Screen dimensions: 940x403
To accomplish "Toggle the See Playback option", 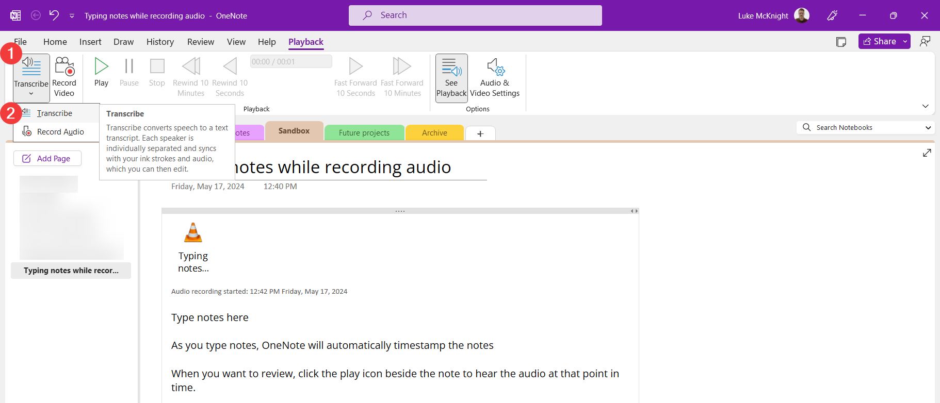I will 451,78.
